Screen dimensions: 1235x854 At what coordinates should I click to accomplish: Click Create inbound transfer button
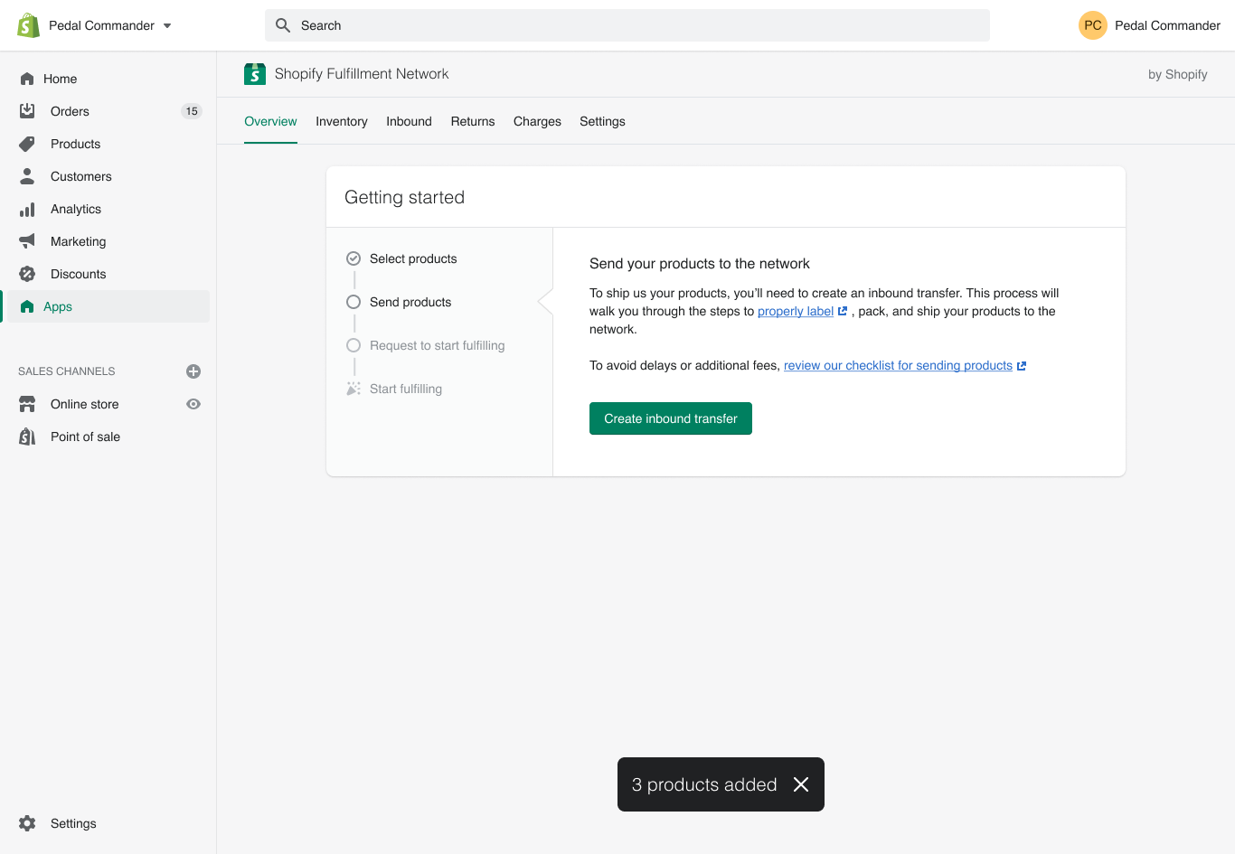pos(671,418)
